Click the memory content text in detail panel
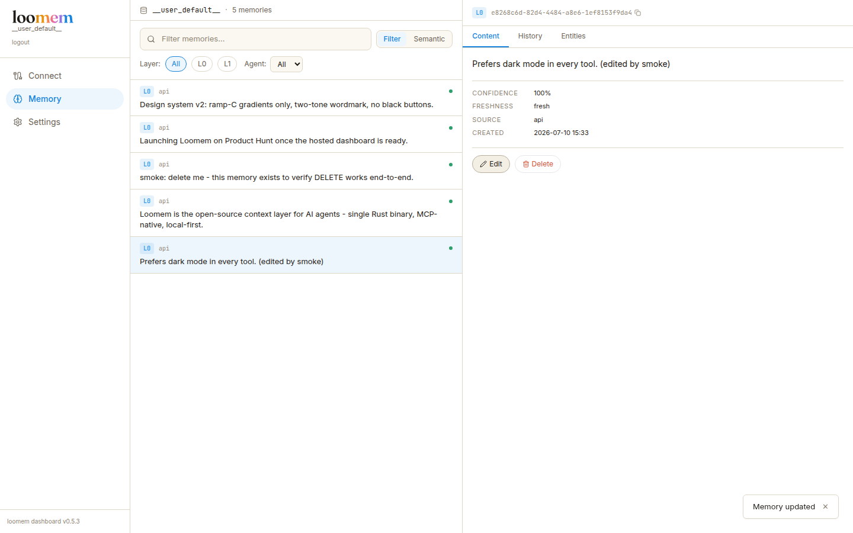Screen dimensions: 853x533 [x=571, y=64]
